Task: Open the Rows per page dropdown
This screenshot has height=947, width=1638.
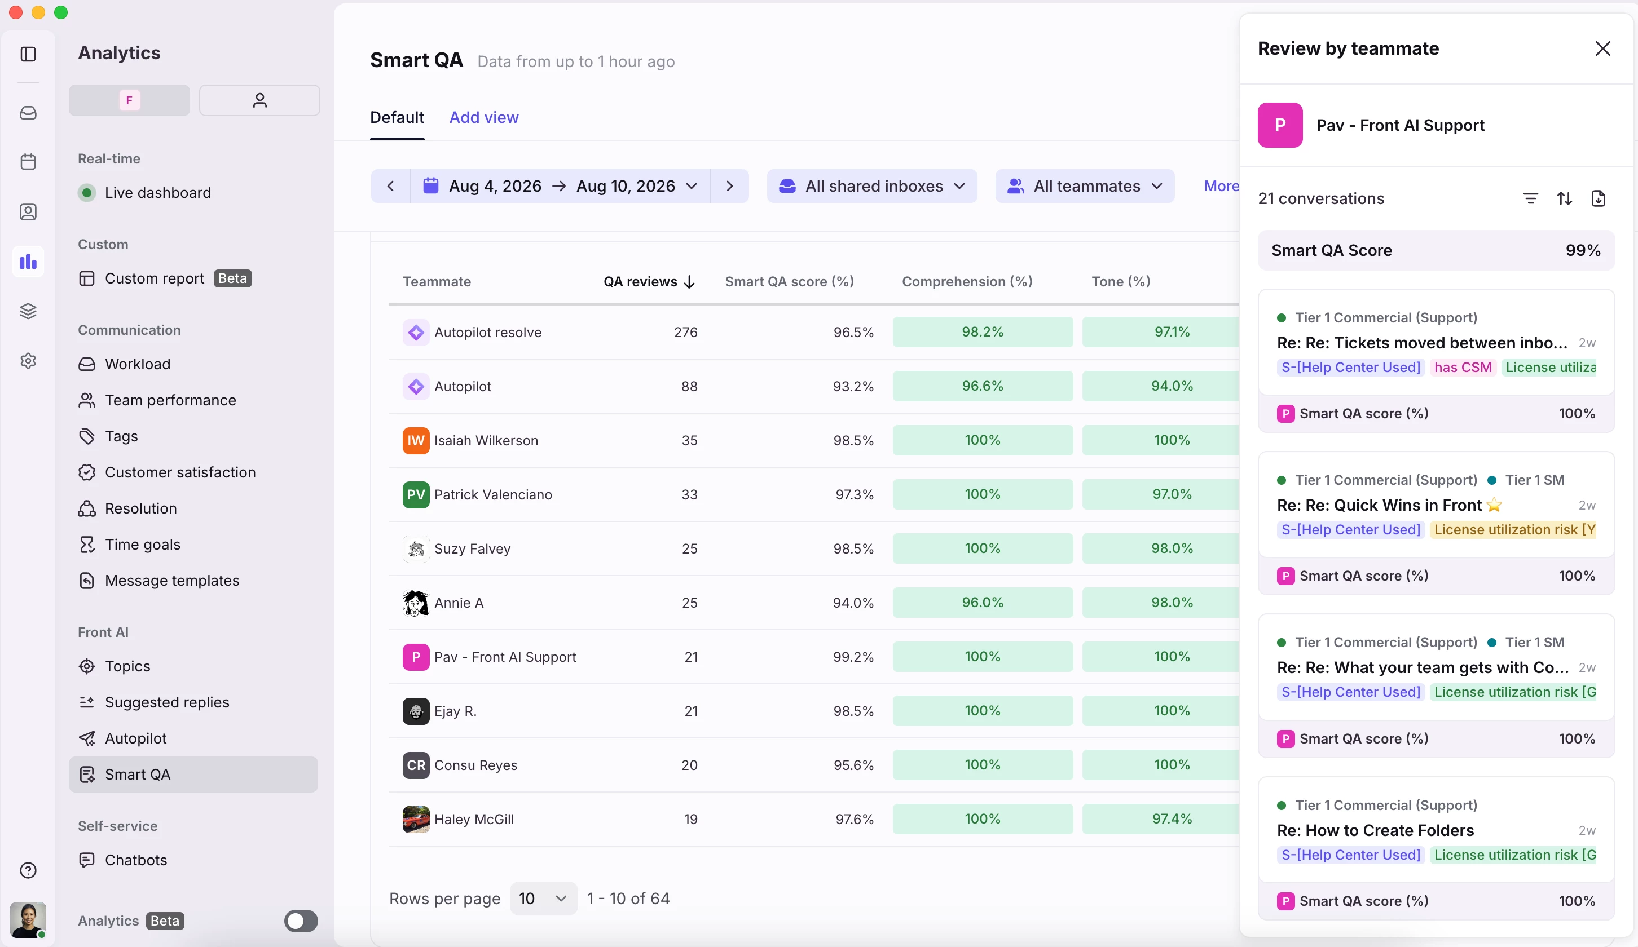Action: click(x=543, y=899)
